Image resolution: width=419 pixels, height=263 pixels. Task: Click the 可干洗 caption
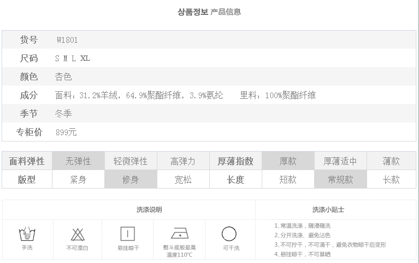(231, 248)
